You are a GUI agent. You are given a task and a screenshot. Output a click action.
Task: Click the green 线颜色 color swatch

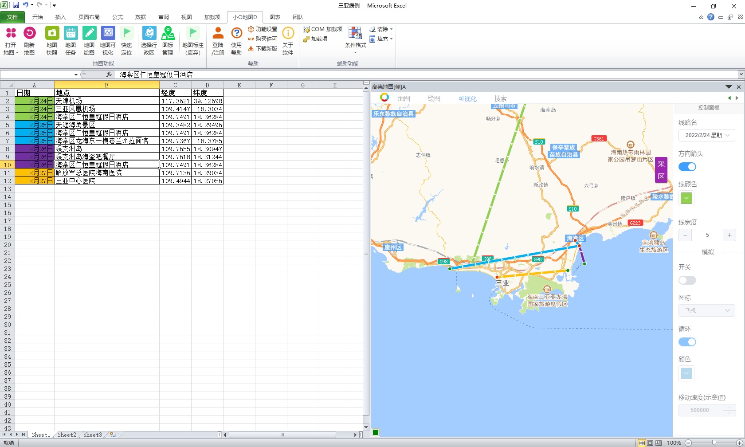pyautogui.click(x=686, y=198)
